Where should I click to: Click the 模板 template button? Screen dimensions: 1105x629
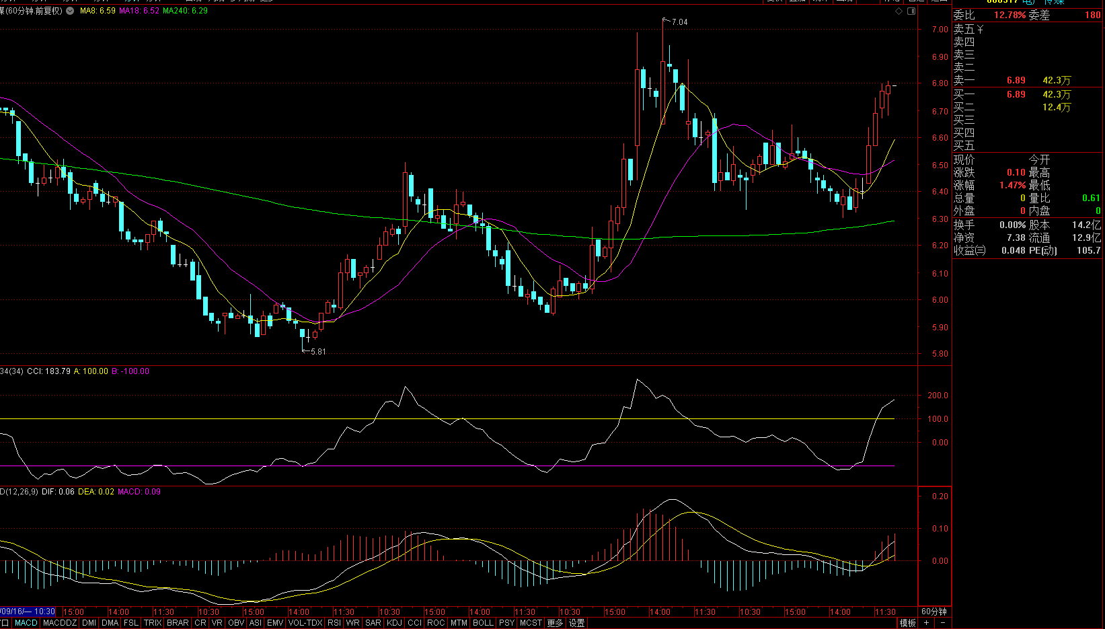tap(908, 623)
